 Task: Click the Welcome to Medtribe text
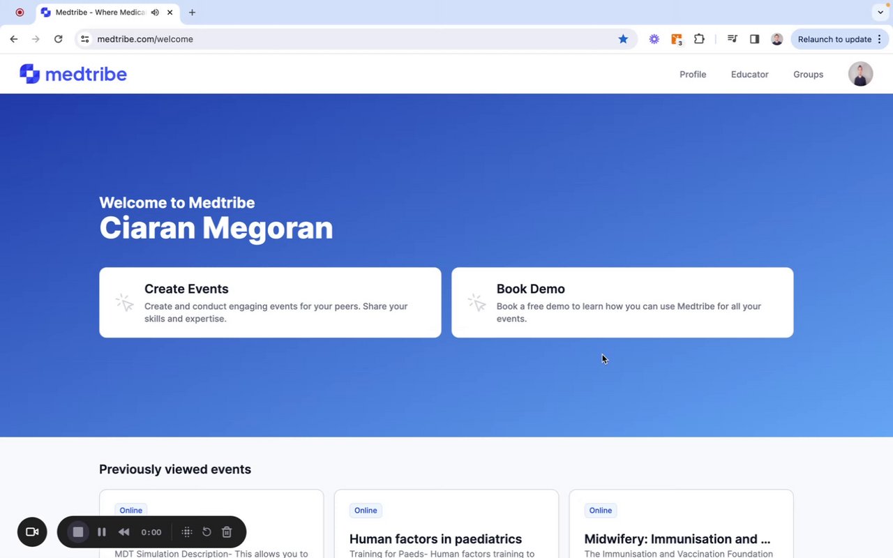[177, 203]
